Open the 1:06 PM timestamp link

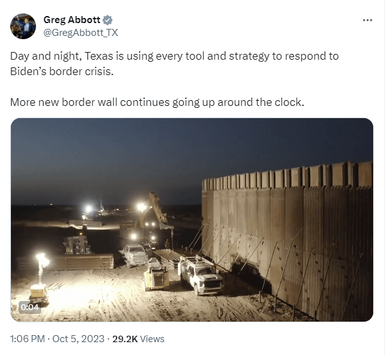(x=28, y=339)
